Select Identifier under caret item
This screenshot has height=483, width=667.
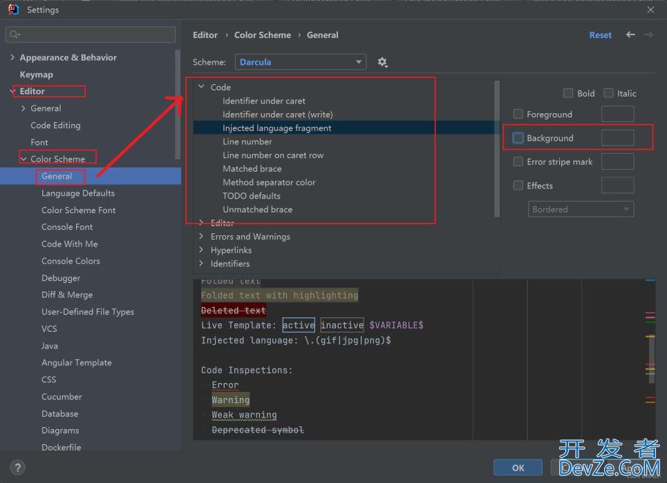click(x=264, y=101)
